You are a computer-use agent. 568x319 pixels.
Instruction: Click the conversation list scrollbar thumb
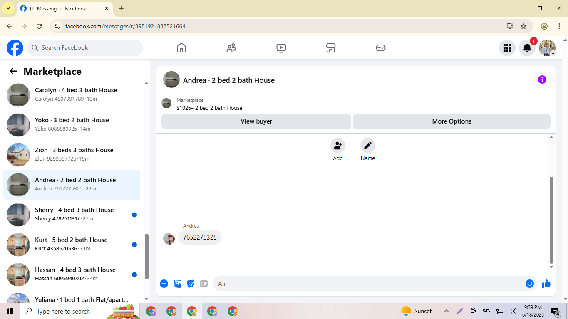pyautogui.click(x=146, y=257)
